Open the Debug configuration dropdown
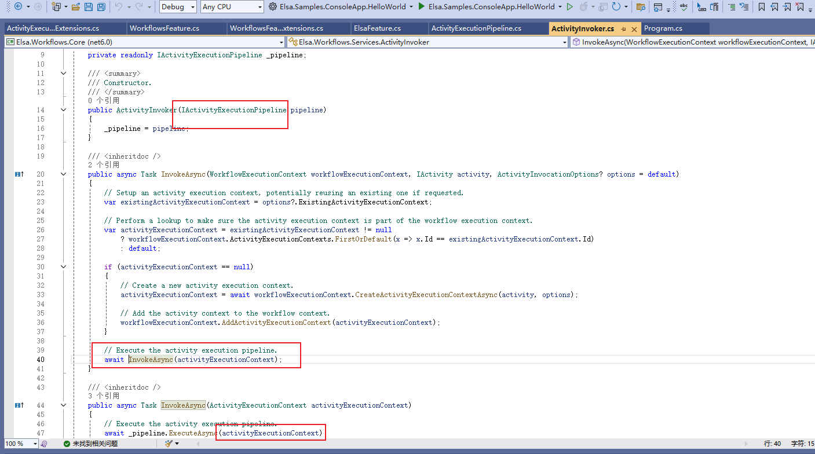Screen dimensions: 815x454 tap(178, 7)
